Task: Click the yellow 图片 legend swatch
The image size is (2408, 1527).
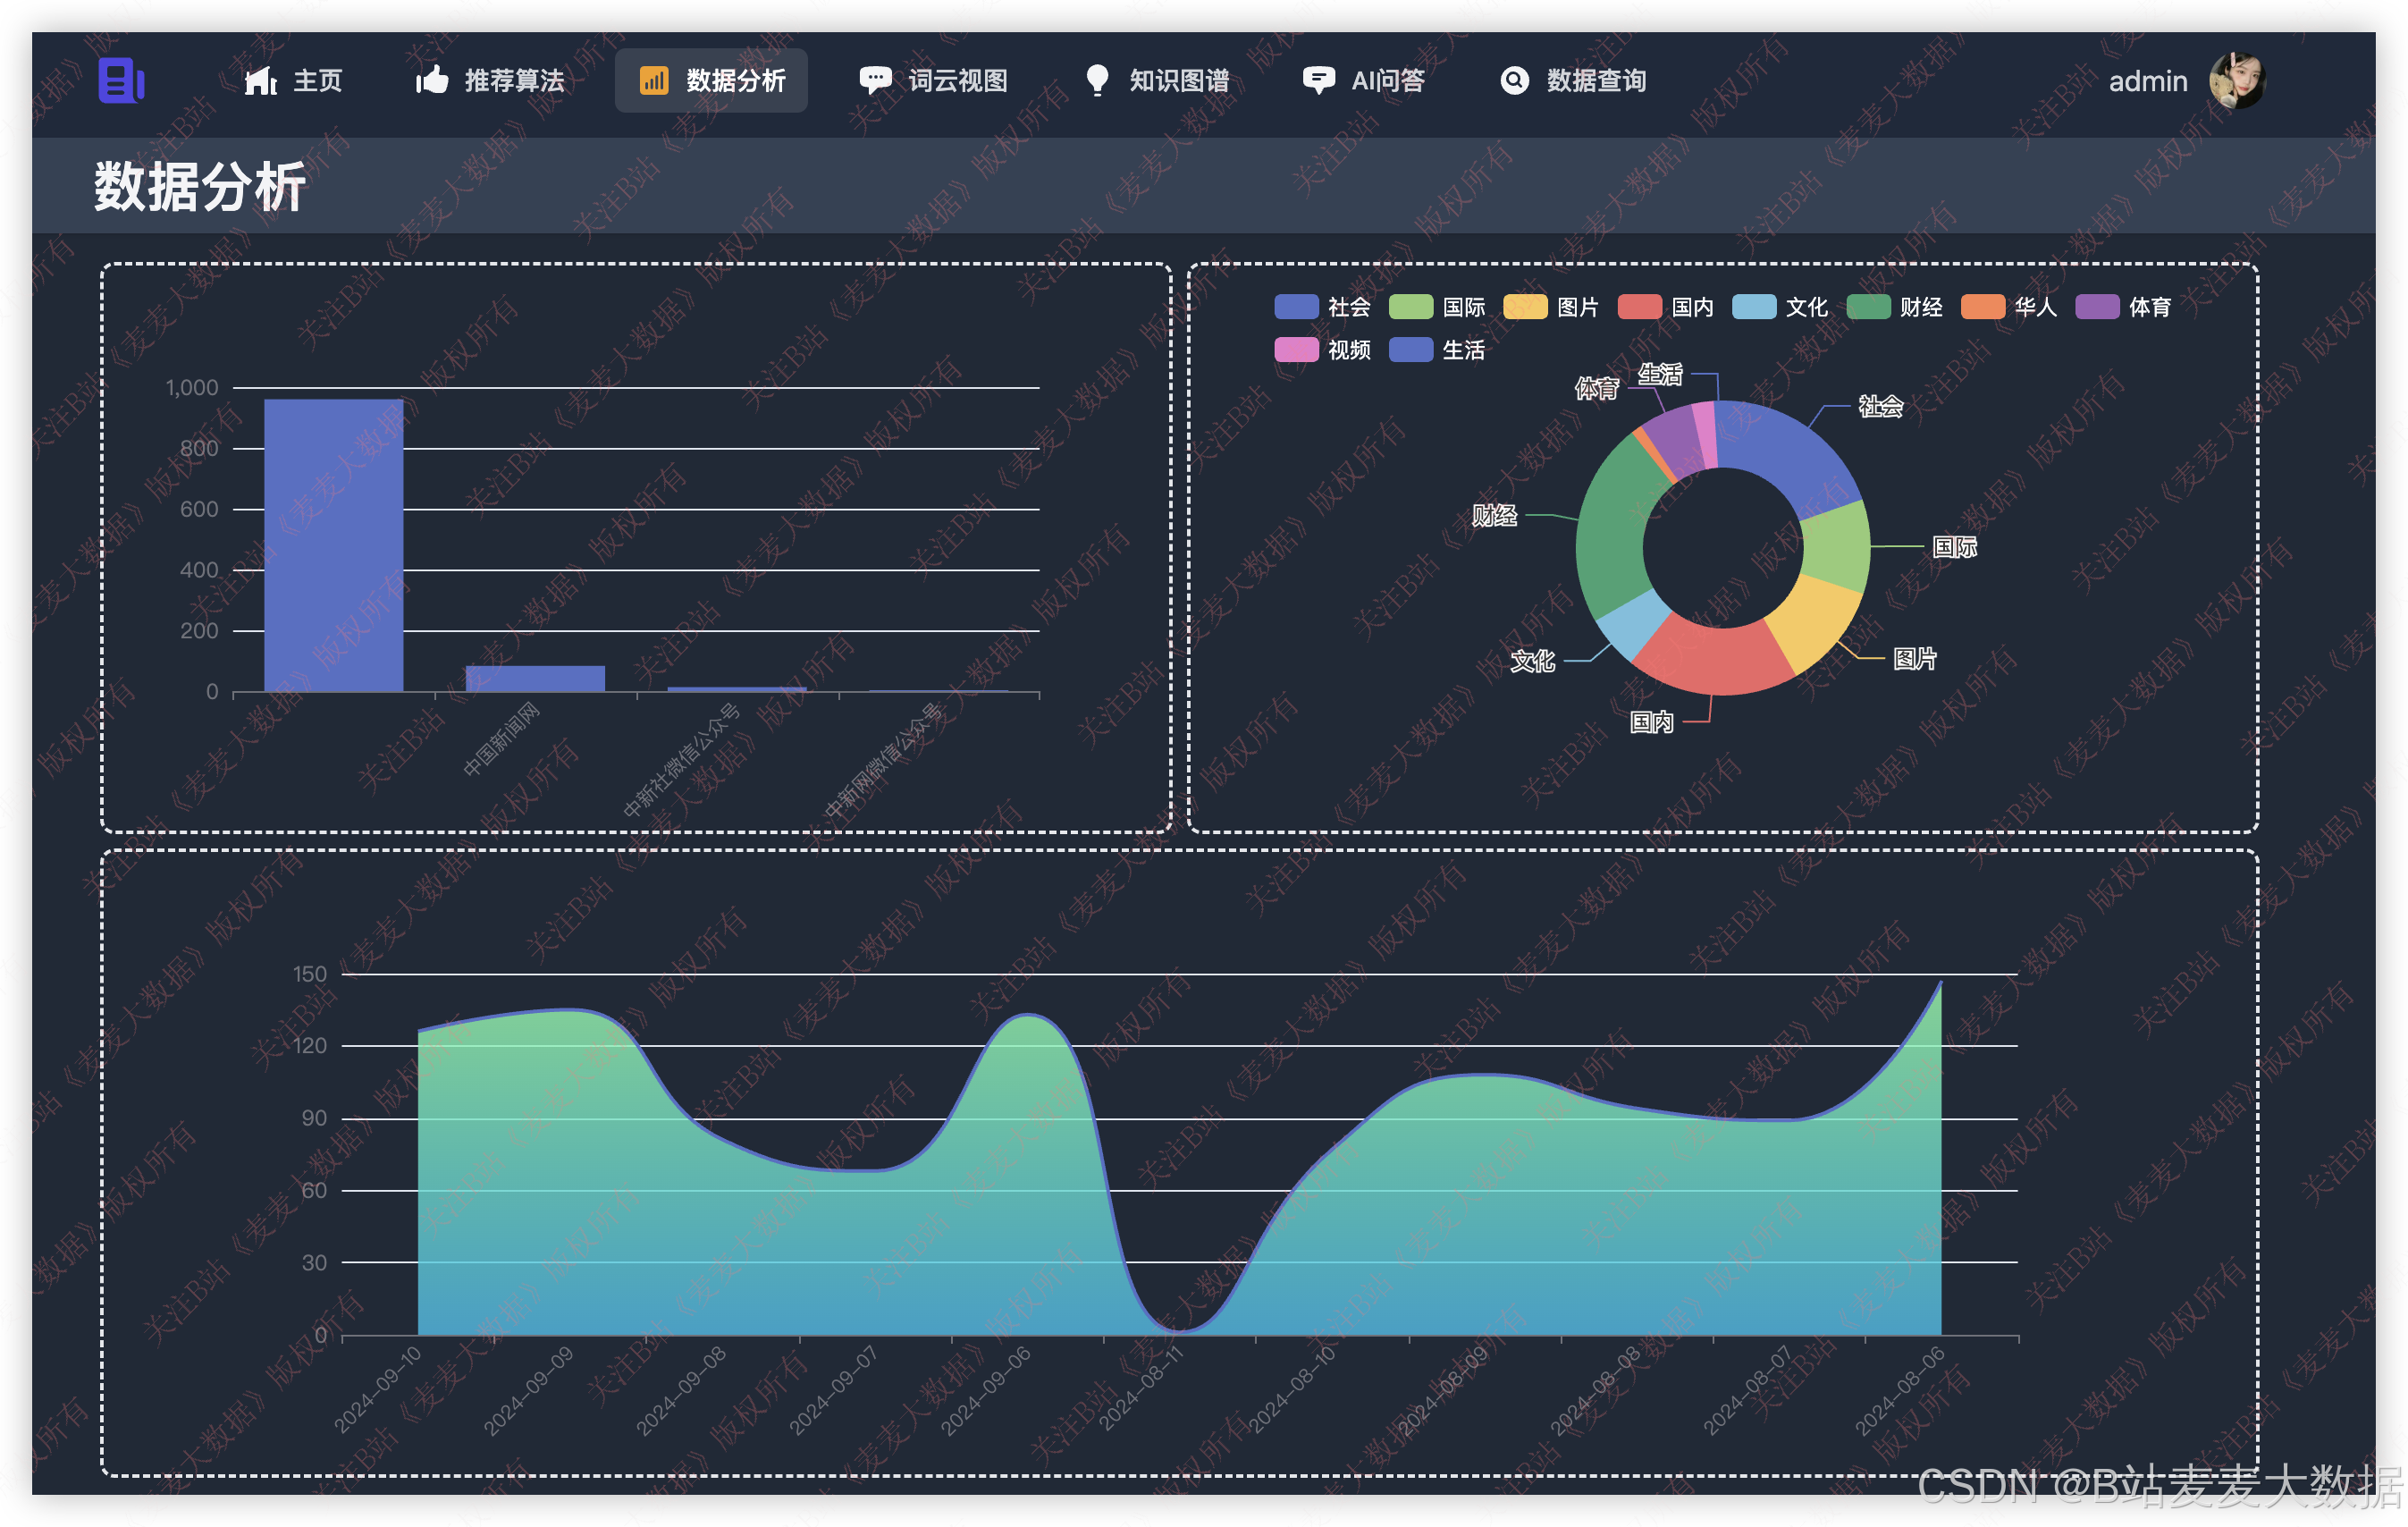Action: coord(1524,307)
